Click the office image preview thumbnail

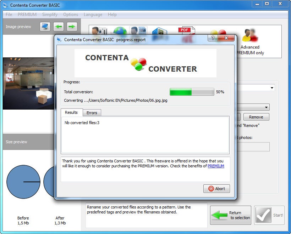click(x=29, y=83)
